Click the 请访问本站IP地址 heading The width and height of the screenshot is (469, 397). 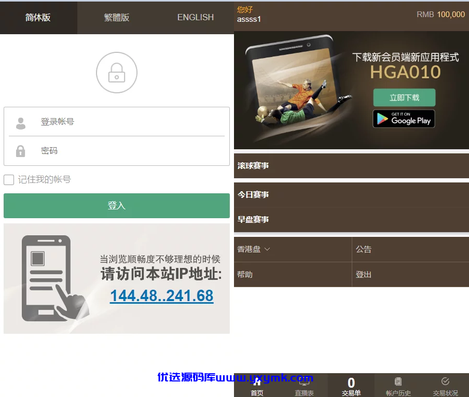pyautogui.click(x=161, y=274)
